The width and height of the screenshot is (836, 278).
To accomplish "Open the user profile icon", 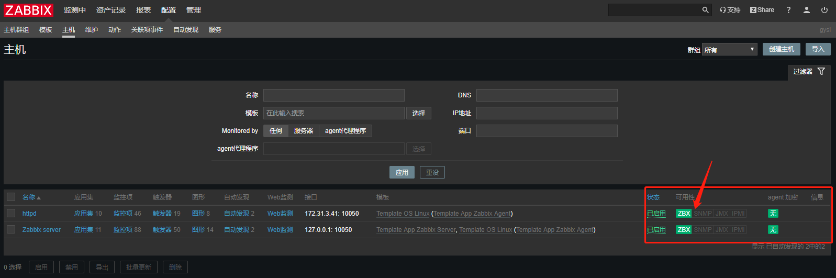I will (x=807, y=10).
